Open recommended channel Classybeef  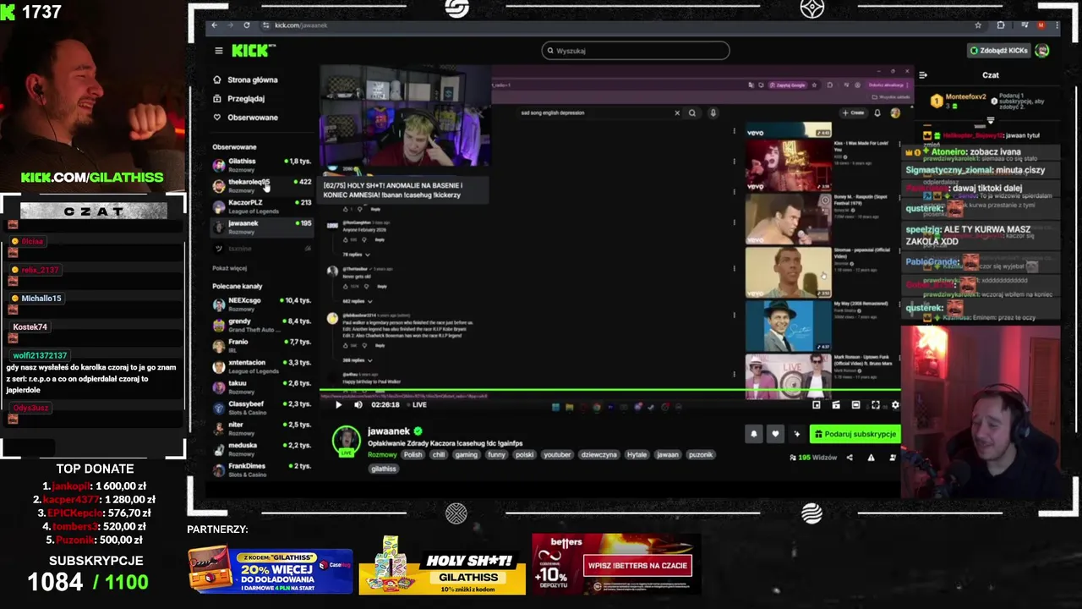click(261, 407)
